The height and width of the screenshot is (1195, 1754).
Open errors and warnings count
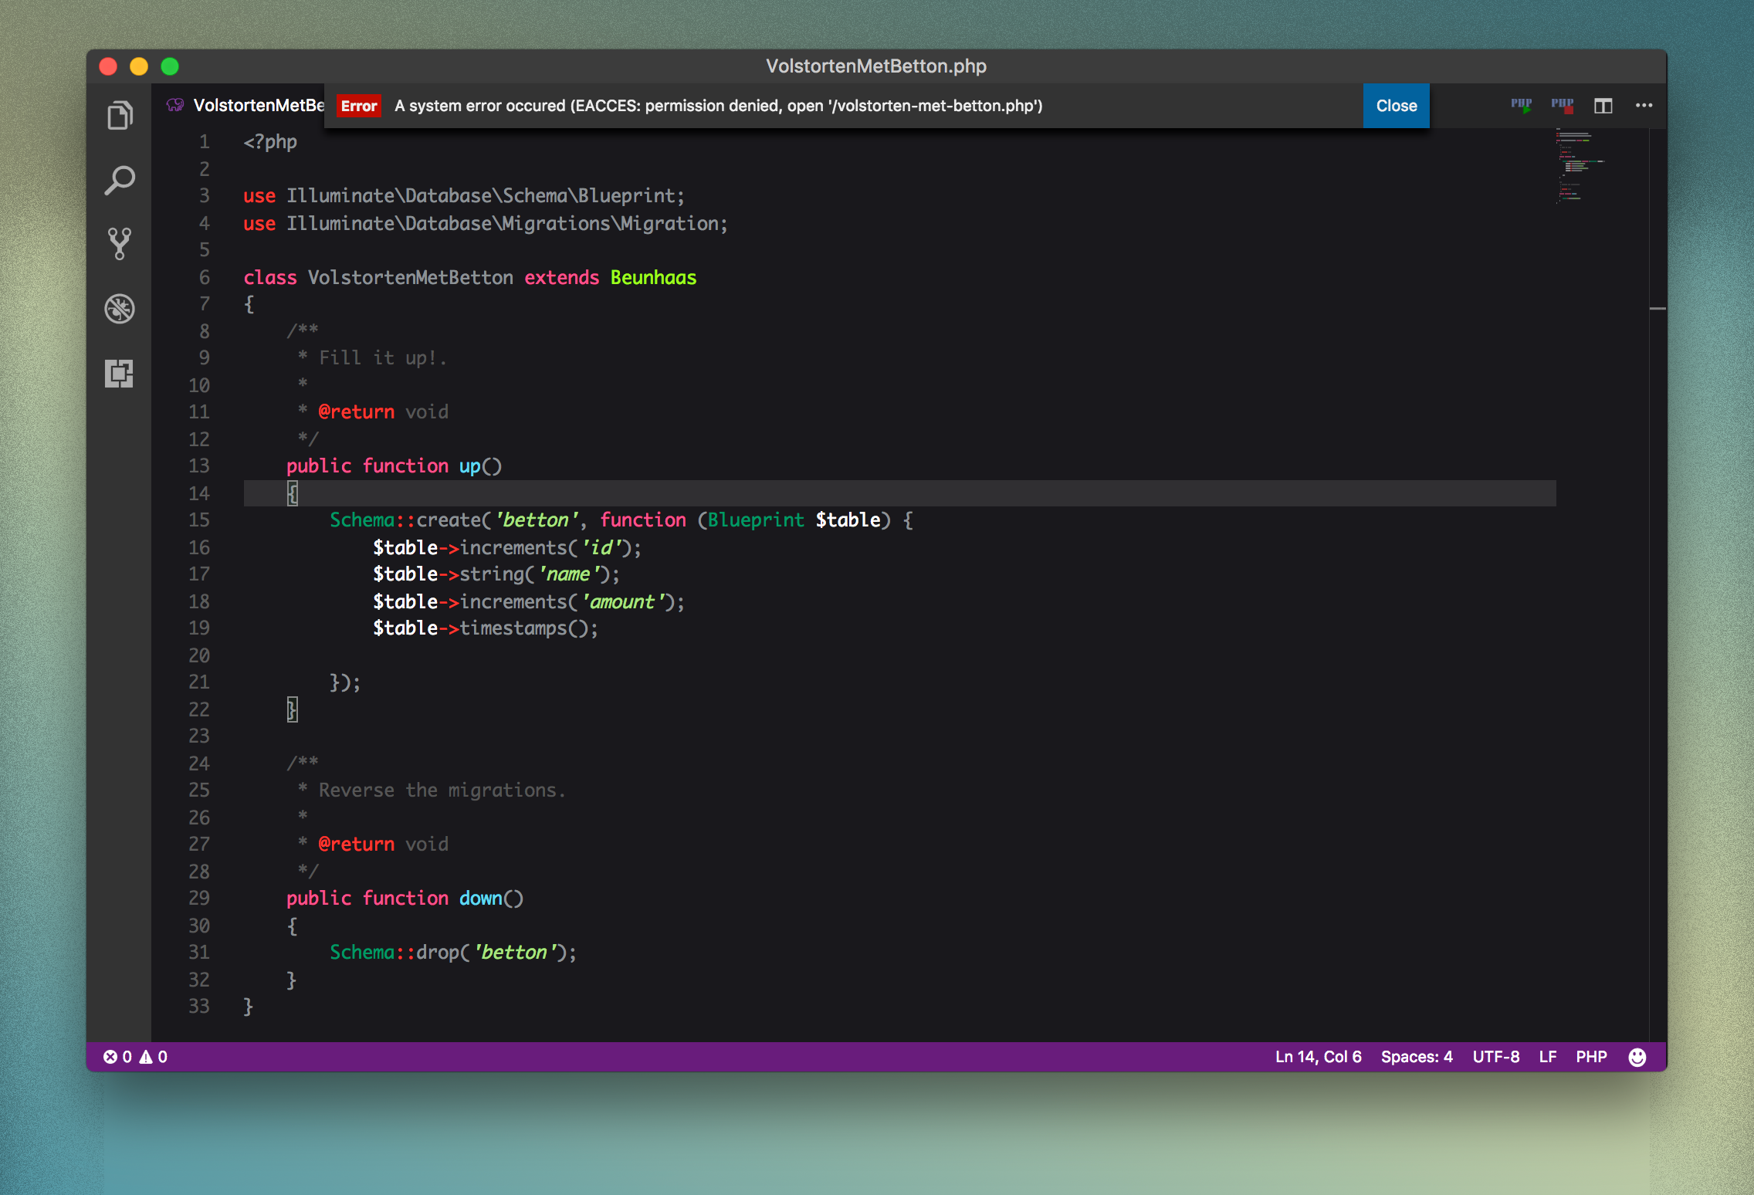pyautogui.click(x=136, y=1057)
